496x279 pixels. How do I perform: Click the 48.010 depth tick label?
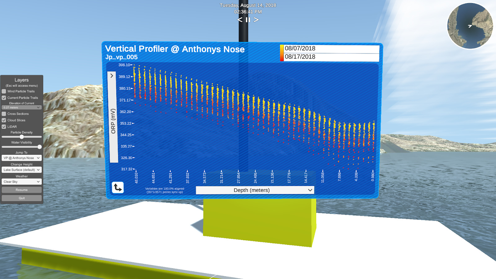[x=136, y=178]
